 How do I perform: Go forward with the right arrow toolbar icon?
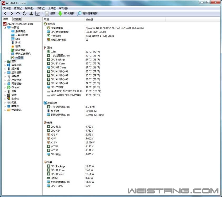click(x=12, y=14)
